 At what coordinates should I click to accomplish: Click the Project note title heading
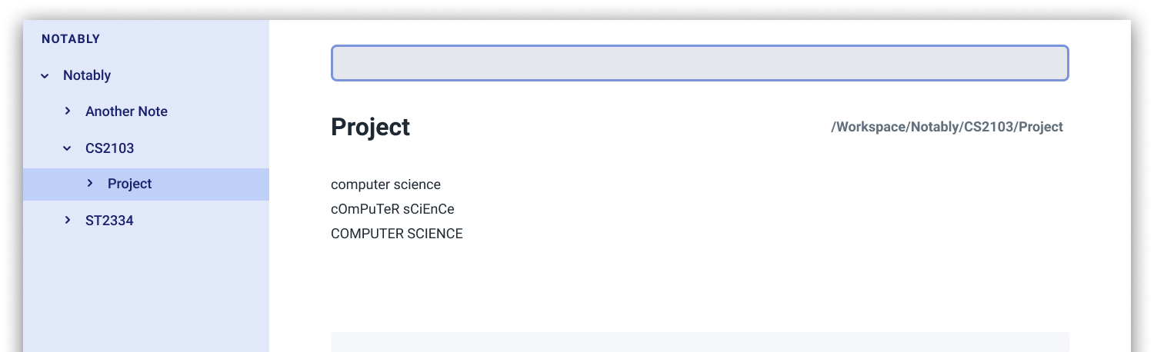pyautogui.click(x=370, y=127)
